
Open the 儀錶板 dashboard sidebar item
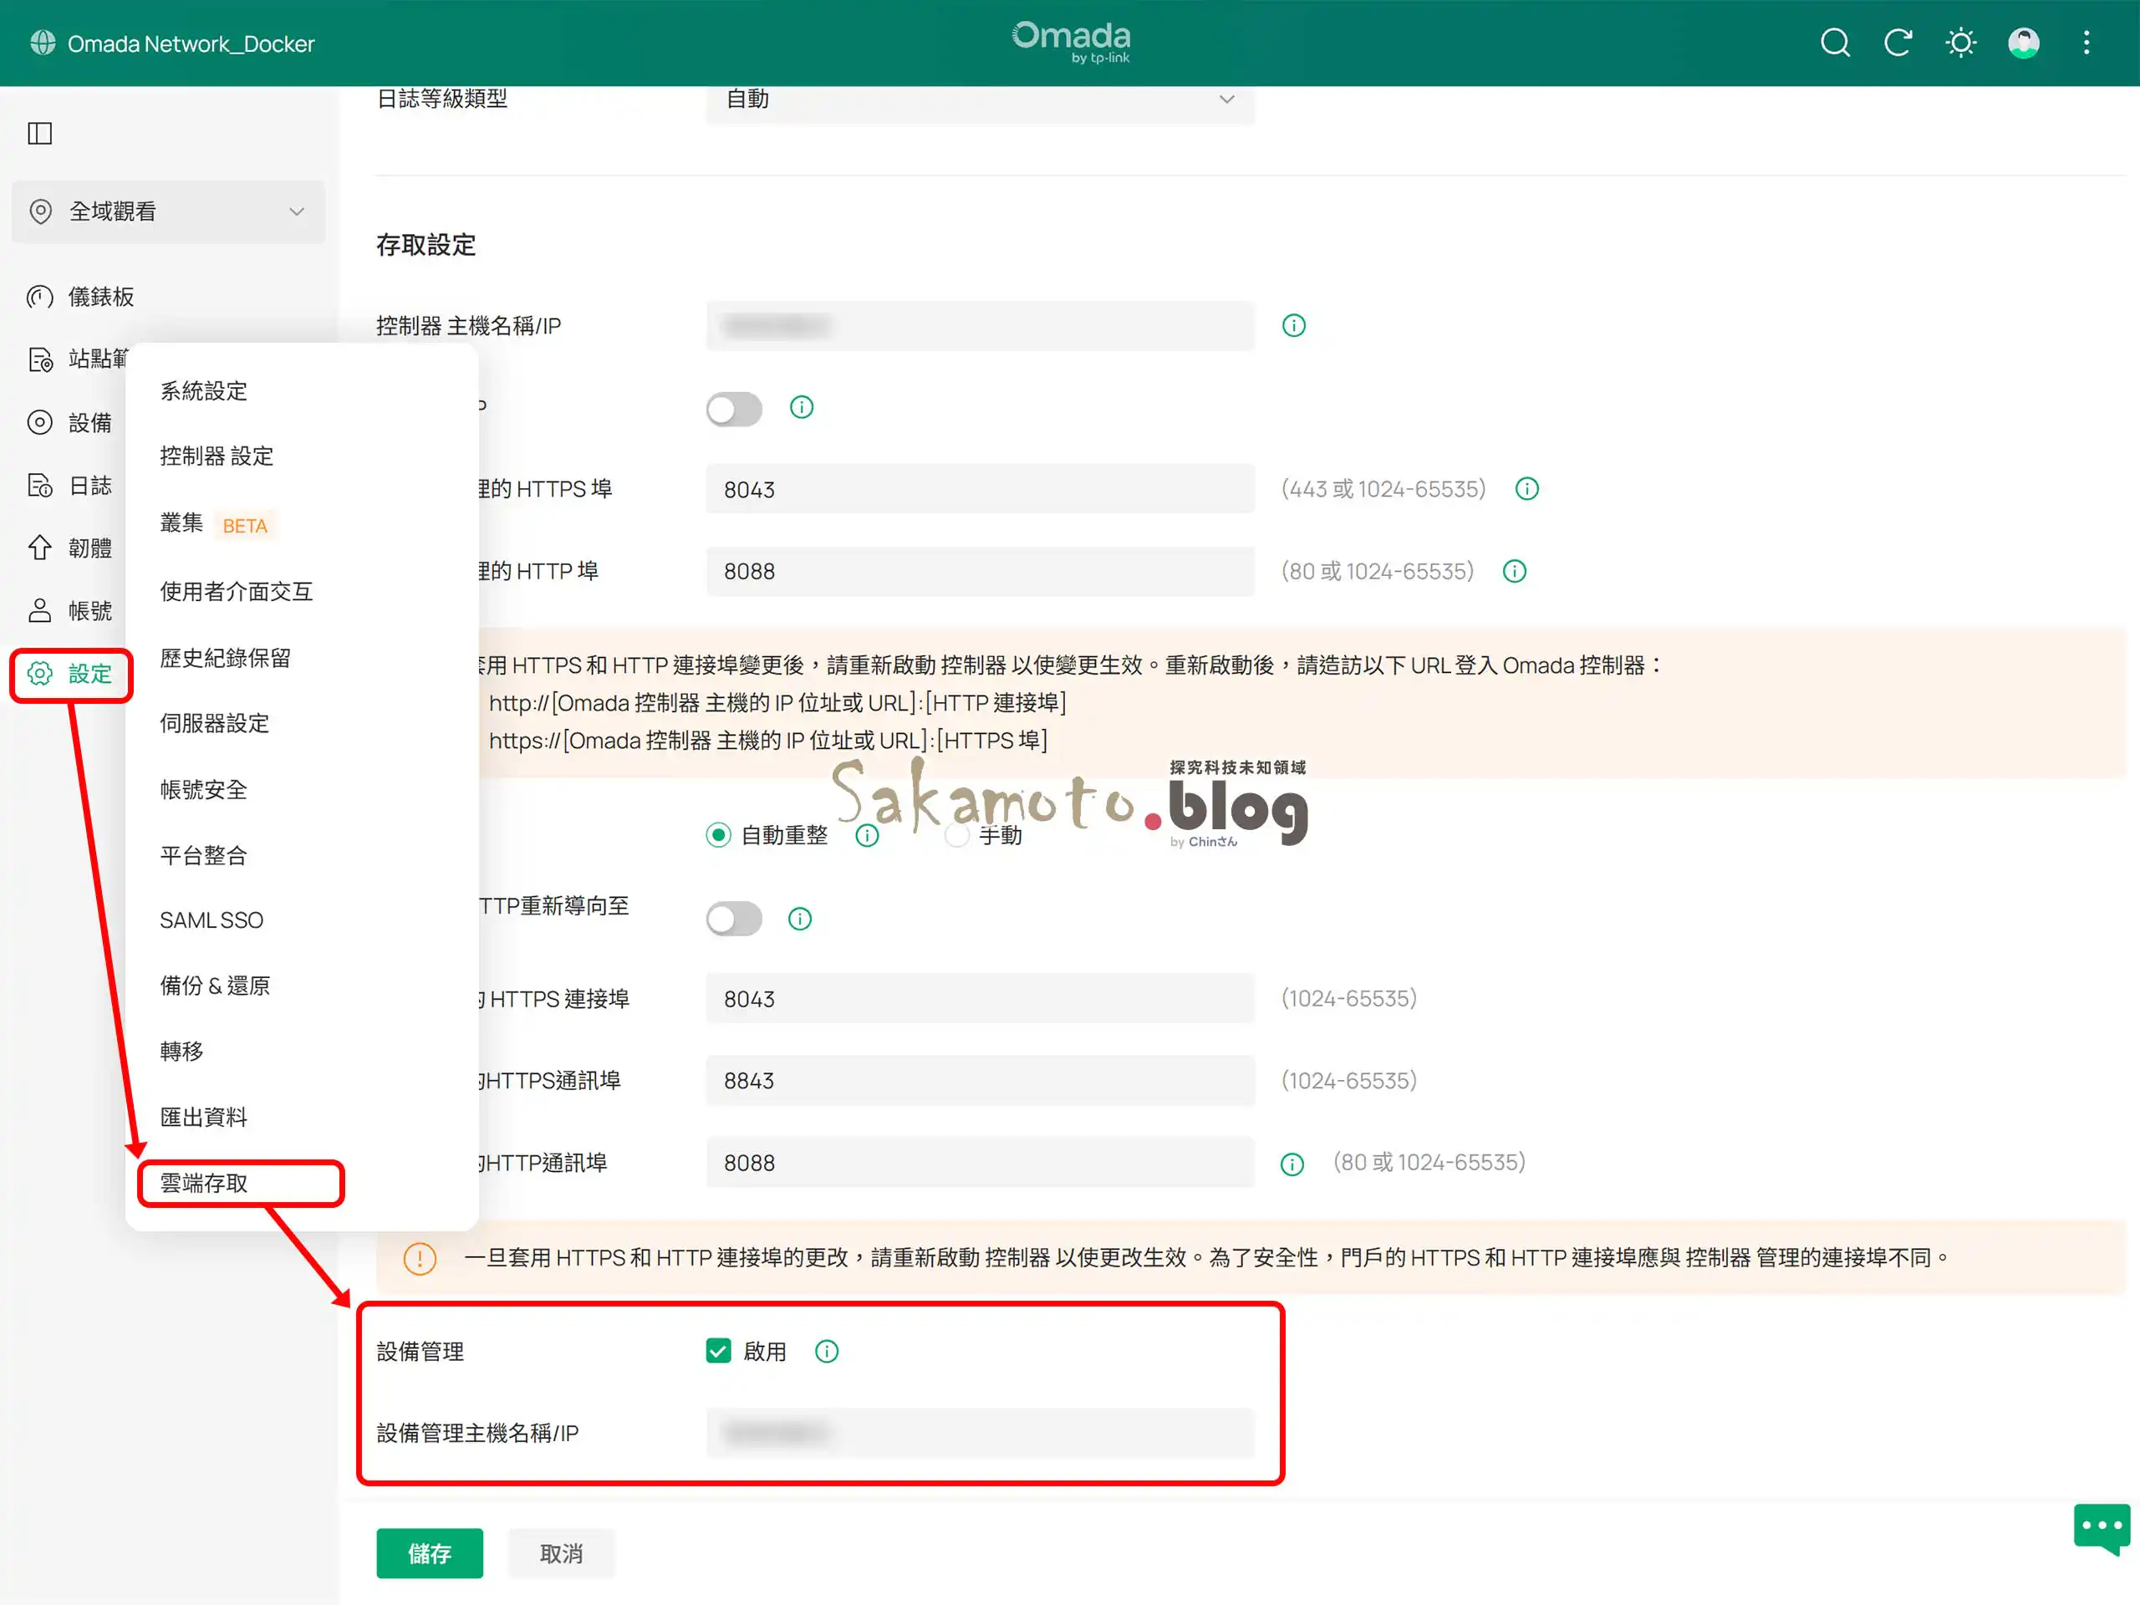point(100,297)
